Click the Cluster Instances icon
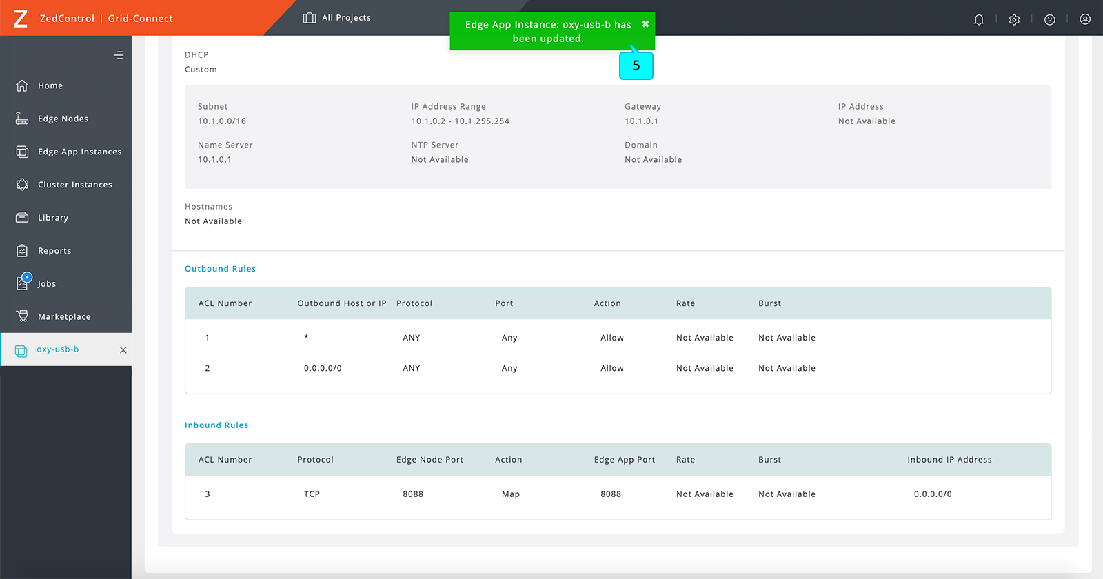Viewport: 1103px width, 579px height. click(x=22, y=185)
